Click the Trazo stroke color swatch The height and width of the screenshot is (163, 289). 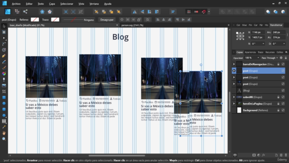point(55,19)
